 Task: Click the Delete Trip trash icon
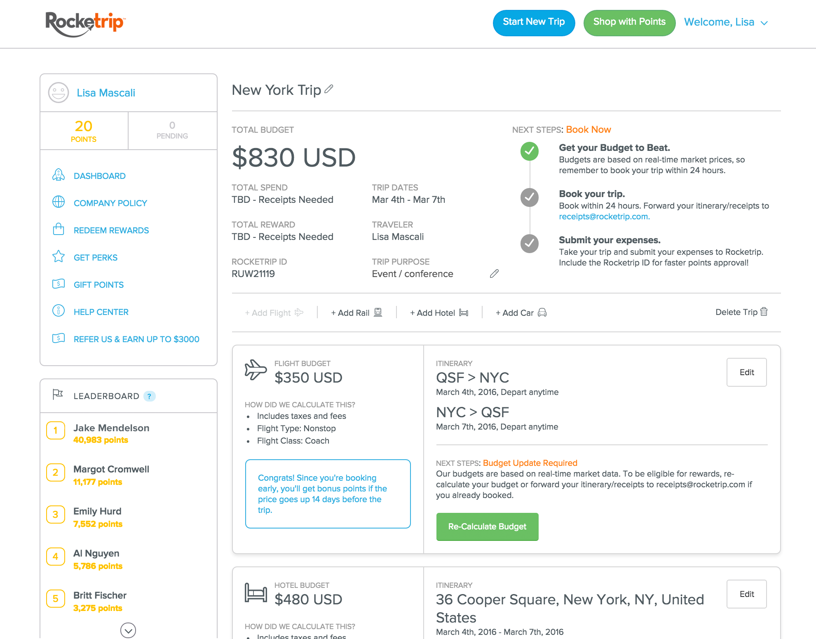coord(764,312)
